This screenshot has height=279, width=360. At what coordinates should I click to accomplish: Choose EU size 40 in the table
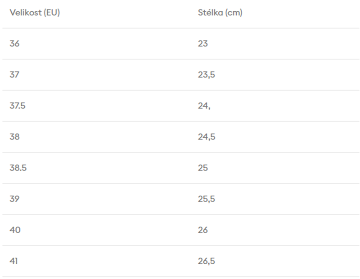[x=15, y=230]
